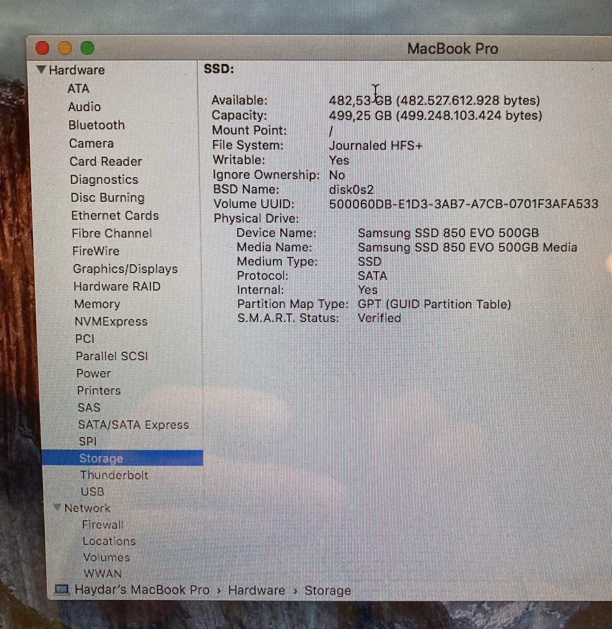The image size is (612, 629).
Task: Open WWAN under Network
Action: click(103, 573)
